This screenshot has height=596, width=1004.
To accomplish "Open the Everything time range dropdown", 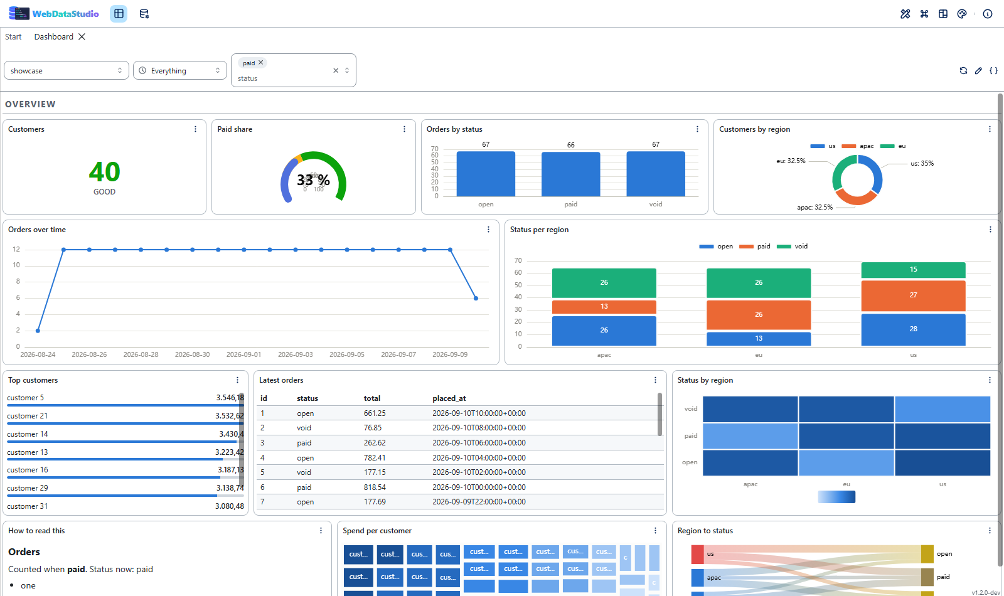I will (x=180, y=70).
